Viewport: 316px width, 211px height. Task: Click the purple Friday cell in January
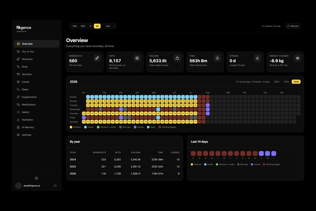pyautogui.click(x=84, y=117)
